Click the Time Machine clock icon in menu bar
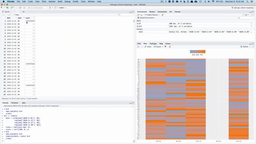256x144 pixels. tap(200, 2)
